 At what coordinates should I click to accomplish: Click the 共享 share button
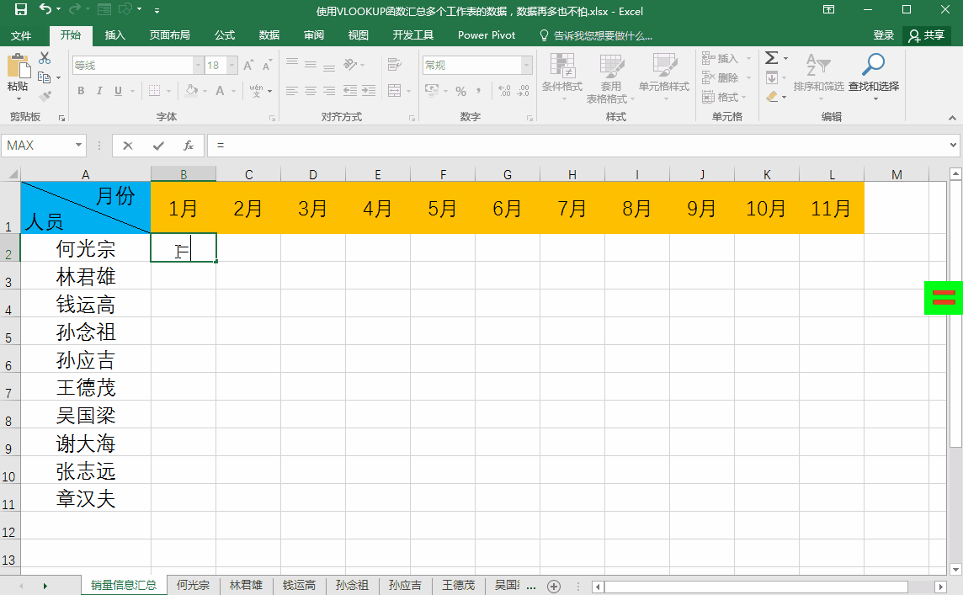click(x=927, y=35)
